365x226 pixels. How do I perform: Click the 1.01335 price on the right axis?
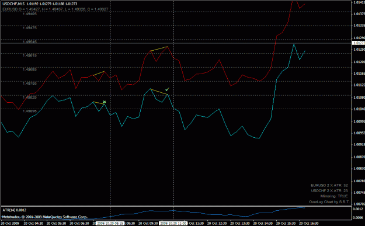[x=359, y=25]
